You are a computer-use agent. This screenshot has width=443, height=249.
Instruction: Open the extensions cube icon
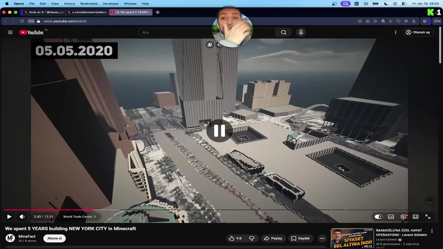425,21
